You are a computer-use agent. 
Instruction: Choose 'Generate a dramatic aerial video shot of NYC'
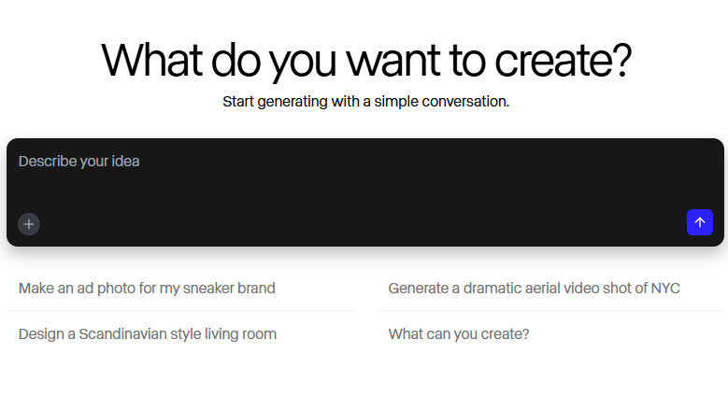pyautogui.click(x=534, y=289)
